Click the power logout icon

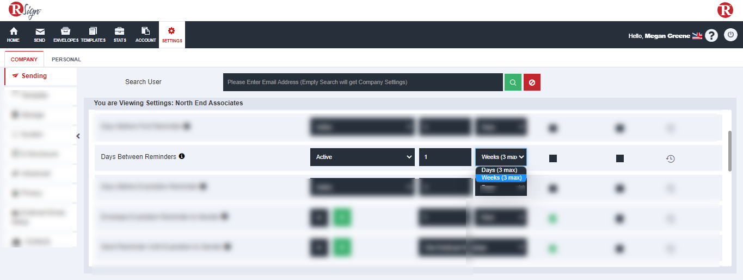[730, 35]
